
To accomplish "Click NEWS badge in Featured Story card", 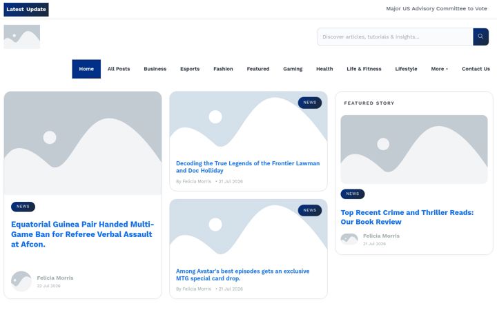I will tap(353, 194).
